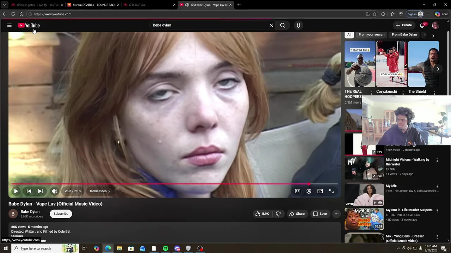
Task: Share this video
Action: 297,214
